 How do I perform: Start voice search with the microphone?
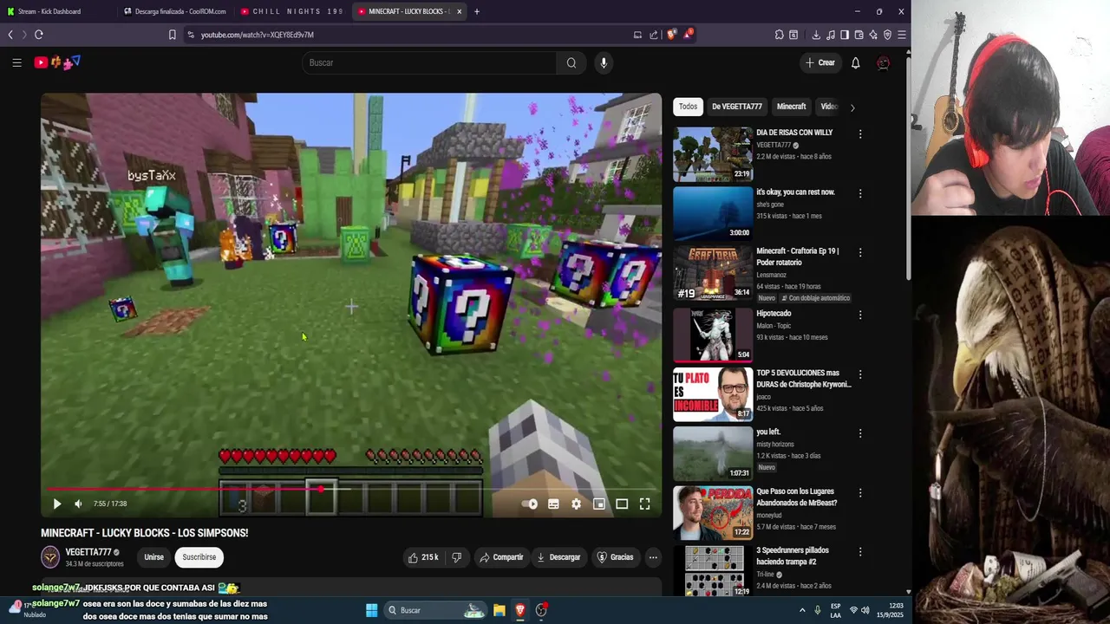[604, 62]
